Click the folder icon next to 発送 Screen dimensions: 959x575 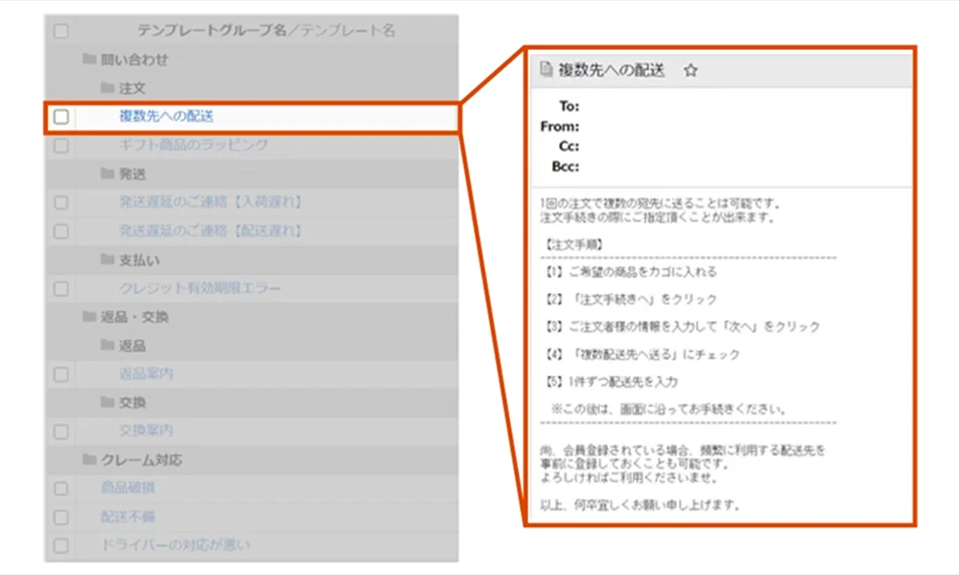click(107, 173)
